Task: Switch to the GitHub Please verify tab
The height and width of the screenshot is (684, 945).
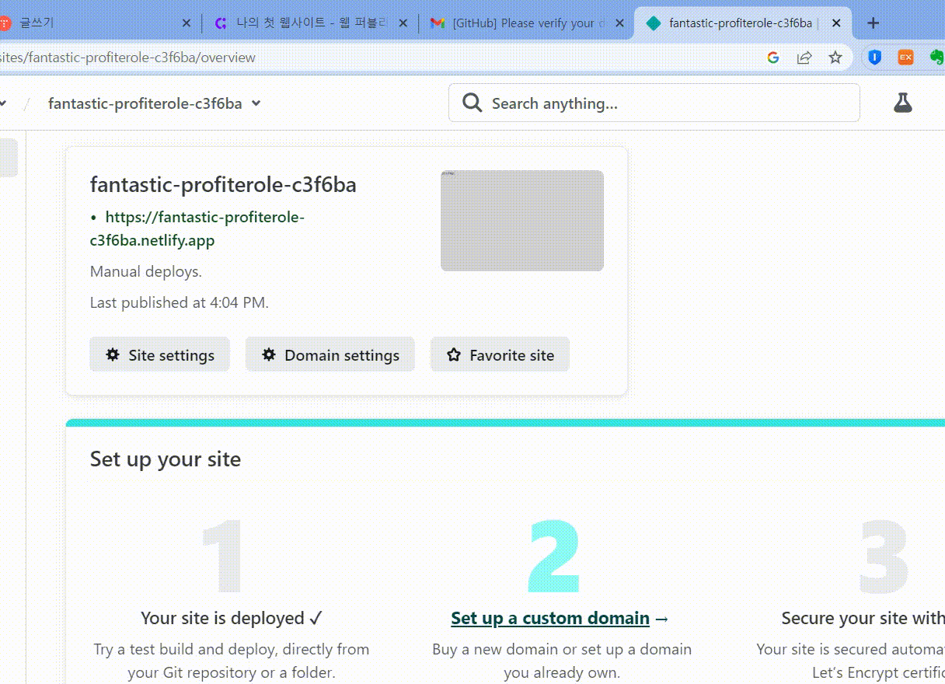Action: [x=526, y=23]
